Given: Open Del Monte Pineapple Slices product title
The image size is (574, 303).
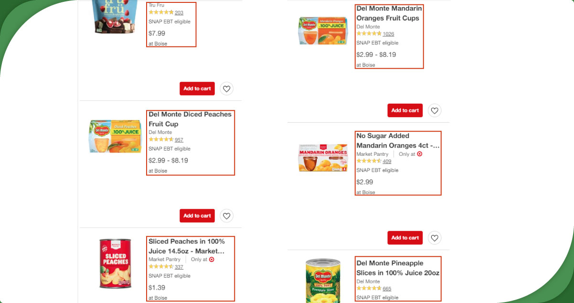Looking at the screenshot, I should (398, 268).
